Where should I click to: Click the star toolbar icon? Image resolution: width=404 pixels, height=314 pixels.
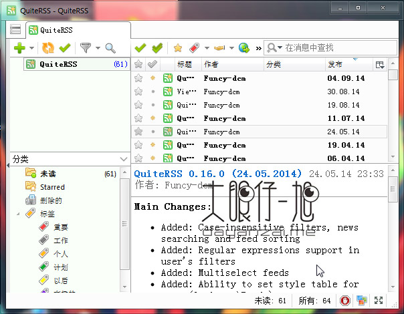[x=178, y=48]
